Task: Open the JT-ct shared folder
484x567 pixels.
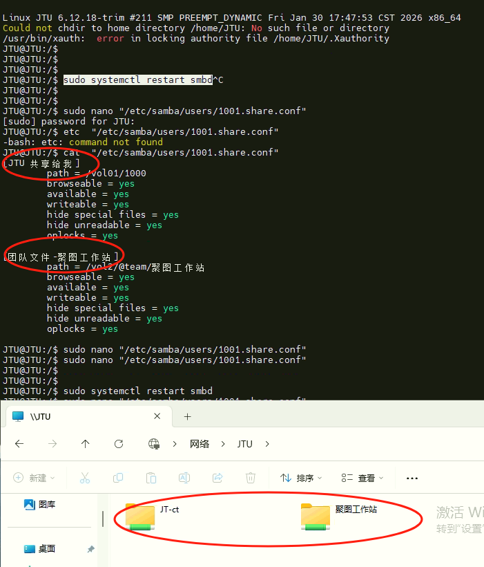Action: (x=153, y=517)
